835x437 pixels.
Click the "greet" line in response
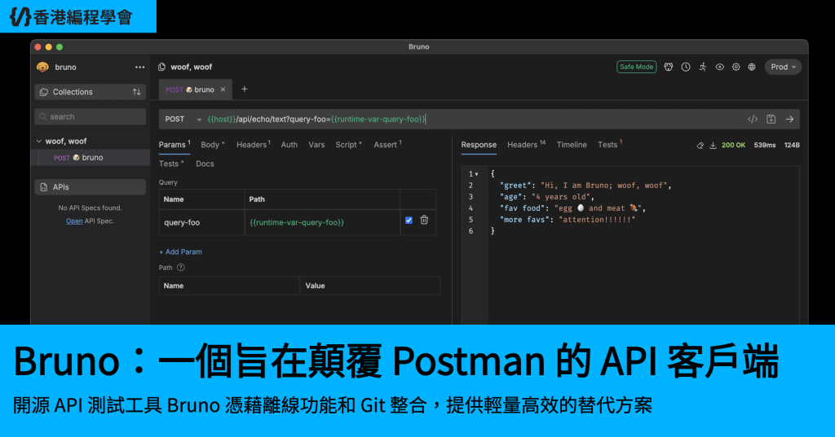(585, 186)
